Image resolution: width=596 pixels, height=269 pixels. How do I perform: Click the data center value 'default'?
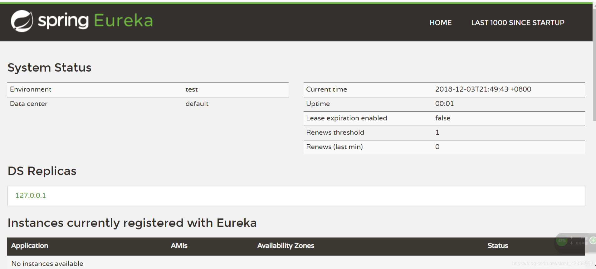coord(197,104)
